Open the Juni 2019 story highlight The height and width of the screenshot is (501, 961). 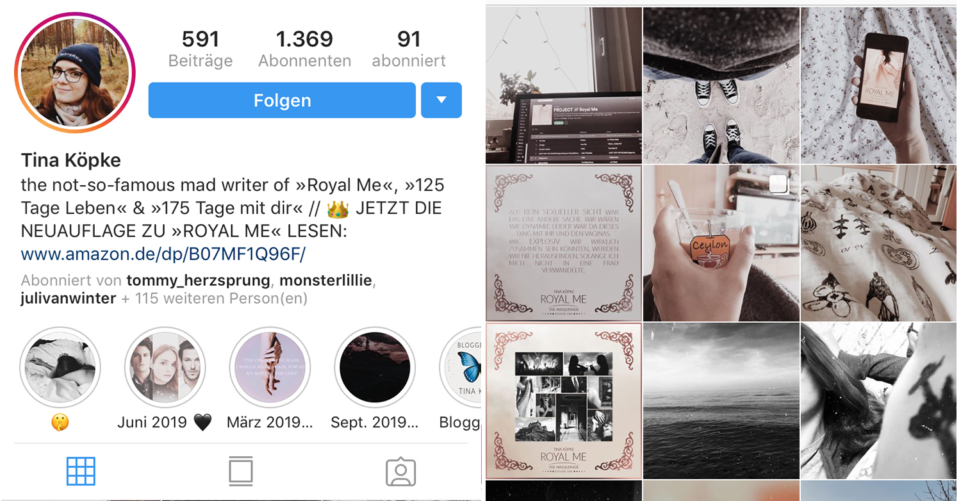pos(165,368)
